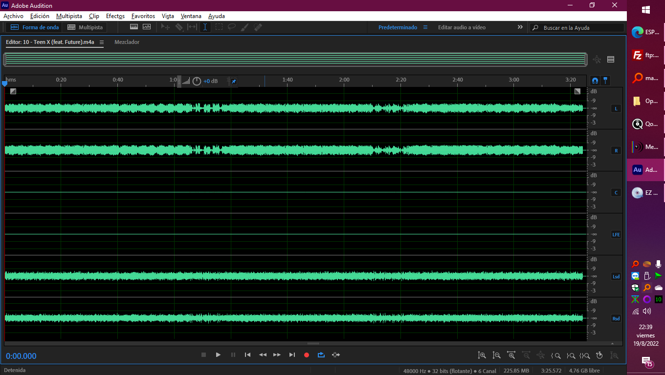
Task: Toggle the L channel enable button
Action: [x=616, y=108]
